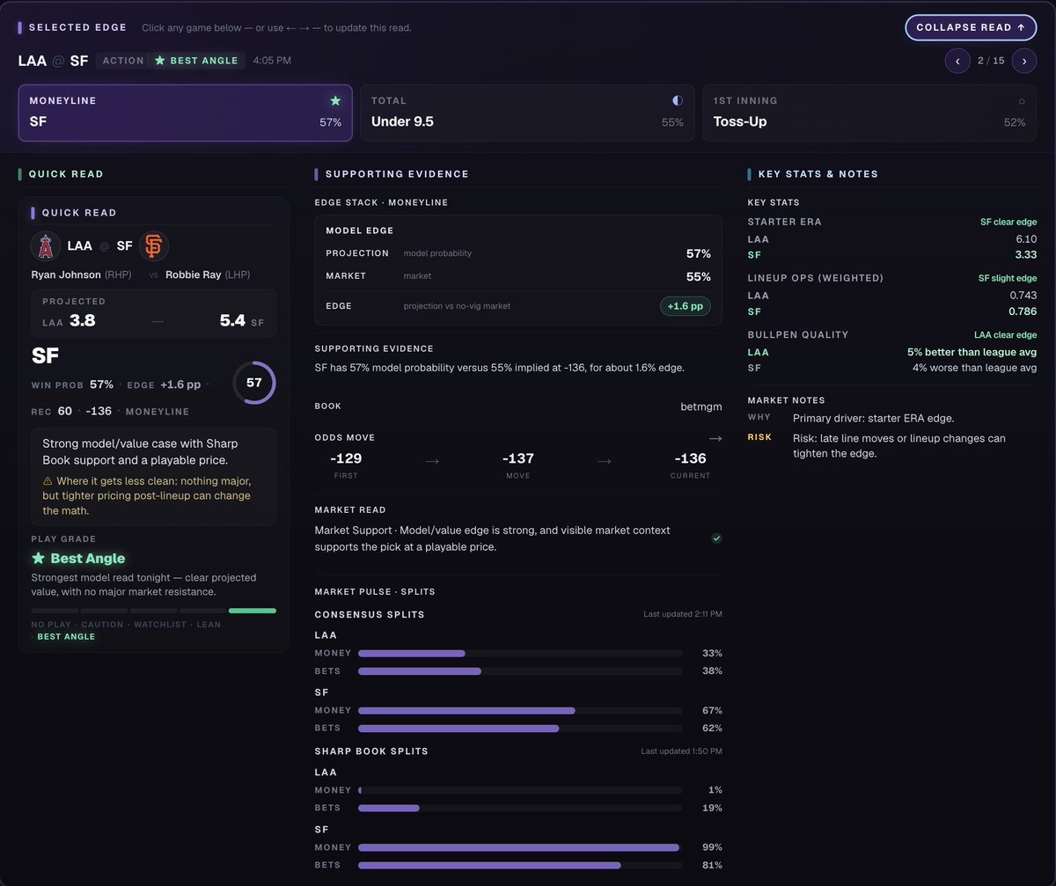This screenshot has height=886, width=1056.
Task: Click consensus SF money bar at 67%
Action: point(520,710)
